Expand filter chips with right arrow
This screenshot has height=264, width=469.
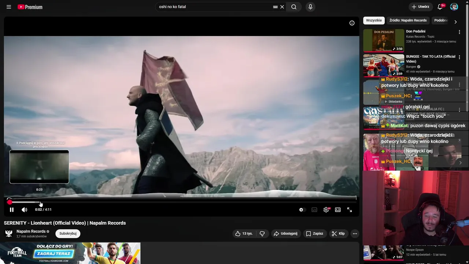tap(455, 22)
